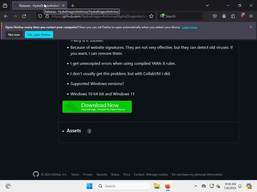
Task: Bookmark this page with star icon
Action: (151, 16)
